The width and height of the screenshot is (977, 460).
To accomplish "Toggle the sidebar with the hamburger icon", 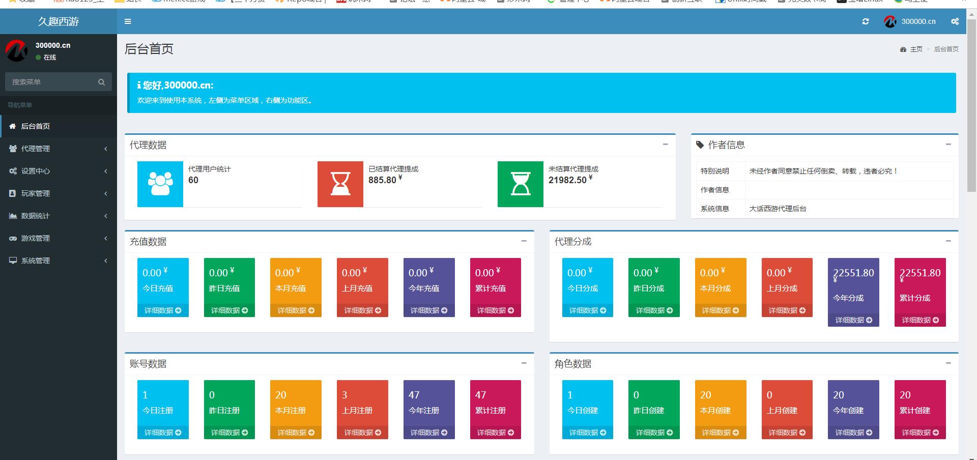I will (x=128, y=21).
